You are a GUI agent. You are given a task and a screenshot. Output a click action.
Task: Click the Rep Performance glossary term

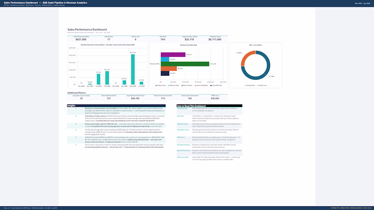184,151
